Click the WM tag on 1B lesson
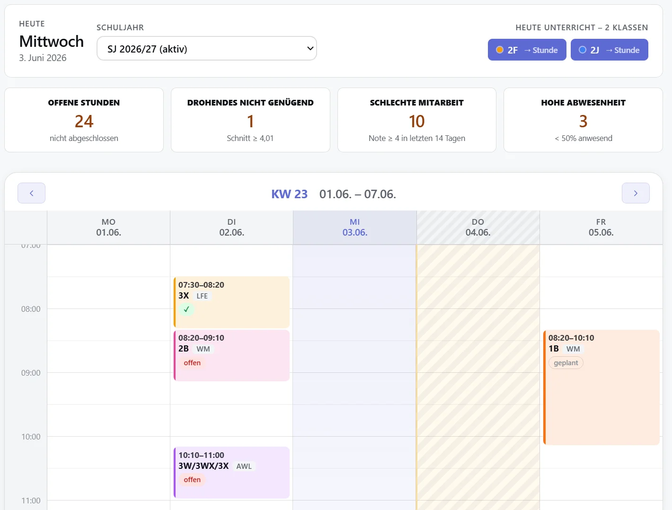 [573, 349]
